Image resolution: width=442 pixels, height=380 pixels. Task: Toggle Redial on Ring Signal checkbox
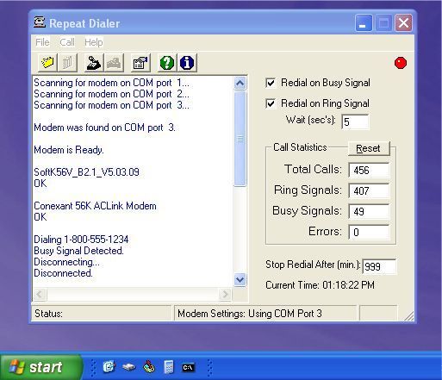271,103
